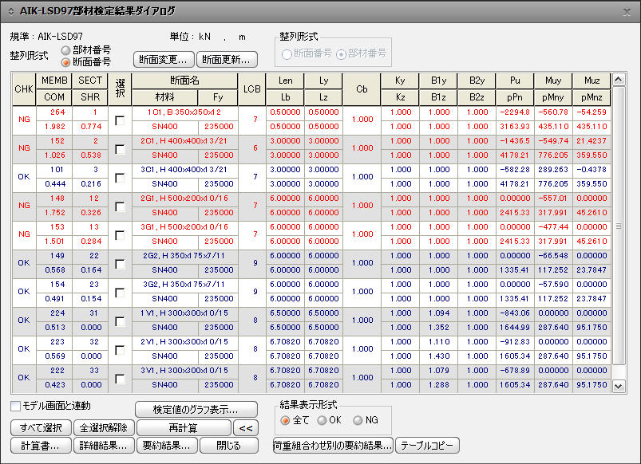Click the テーブルコピー button

[427, 446]
